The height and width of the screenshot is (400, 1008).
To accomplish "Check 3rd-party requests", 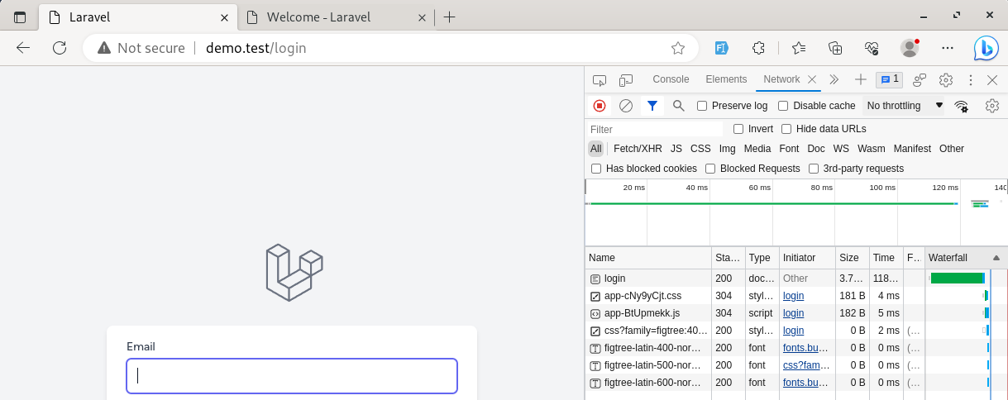I will pyautogui.click(x=814, y=169).
